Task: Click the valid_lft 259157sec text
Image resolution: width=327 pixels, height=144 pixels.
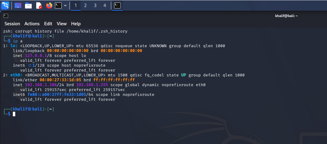Action: coord(43,90)
